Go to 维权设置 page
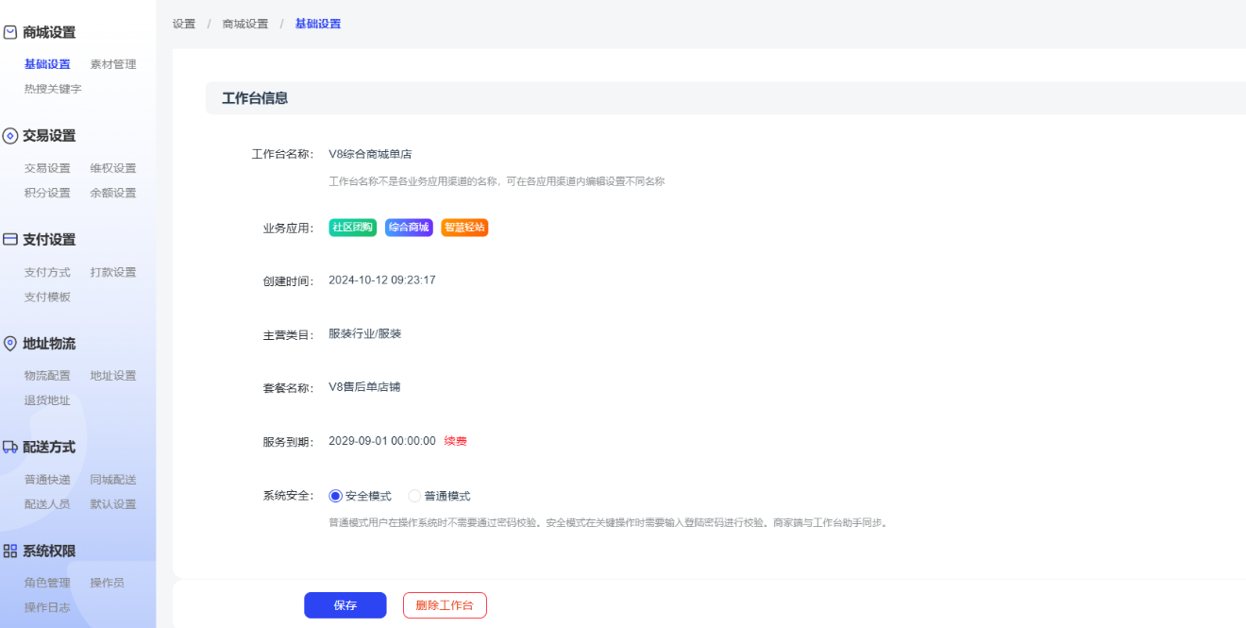This screenshot has width=1246, height=628. click(x=113, y=168)
